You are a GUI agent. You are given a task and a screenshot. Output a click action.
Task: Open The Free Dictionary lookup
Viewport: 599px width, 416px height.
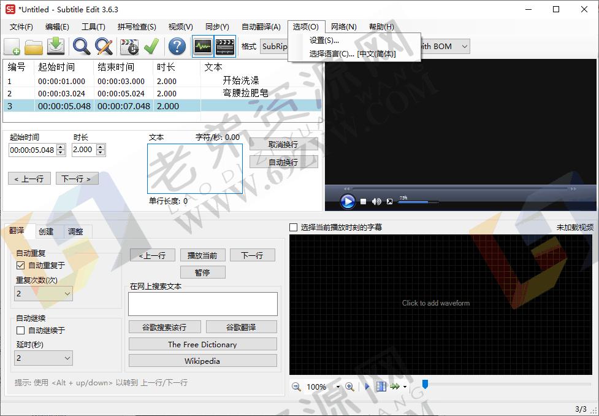point(202,344)
